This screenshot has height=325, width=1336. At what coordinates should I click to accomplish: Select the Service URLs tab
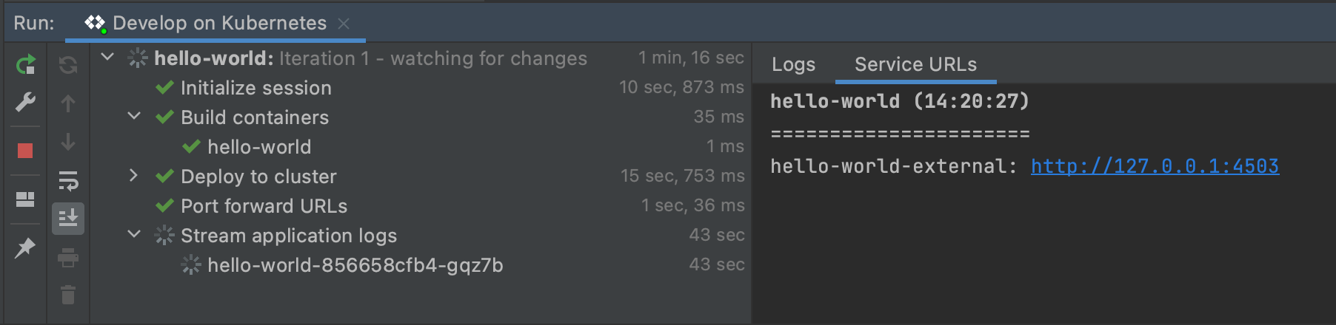tap(915, 65)
